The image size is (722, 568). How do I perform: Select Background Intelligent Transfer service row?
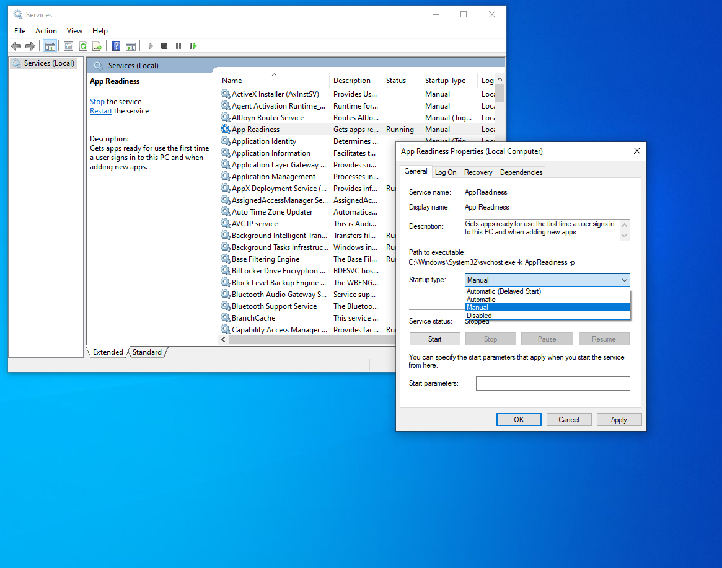coord(307,236)
